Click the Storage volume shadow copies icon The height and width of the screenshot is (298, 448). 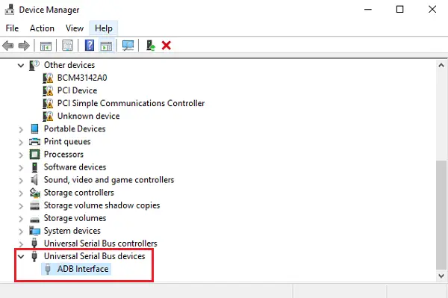(34, 205)
